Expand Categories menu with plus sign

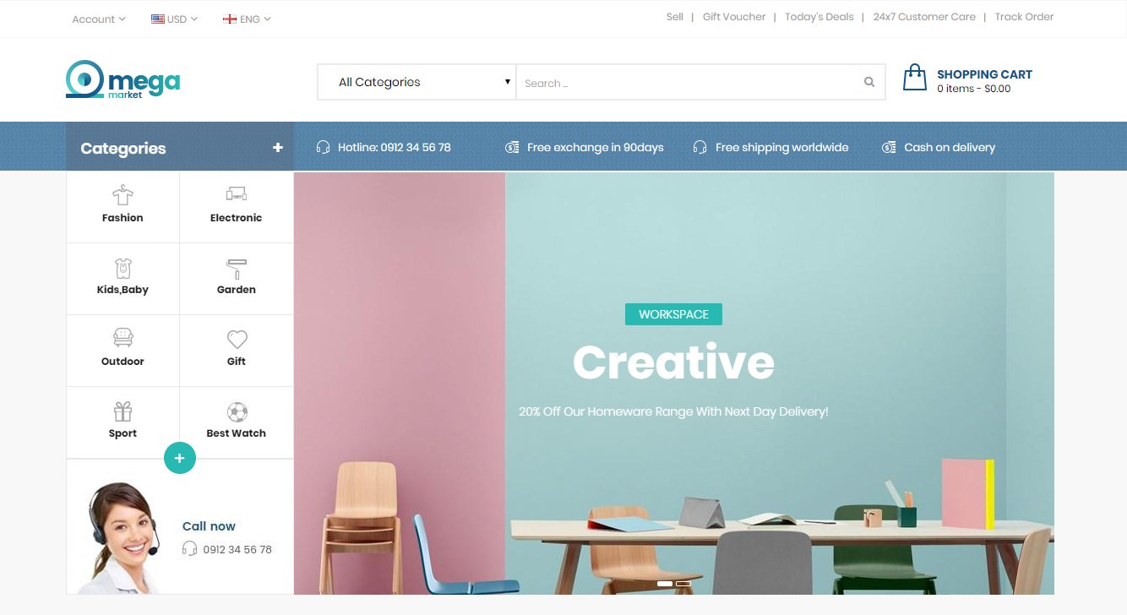click(x=277, y=148)
